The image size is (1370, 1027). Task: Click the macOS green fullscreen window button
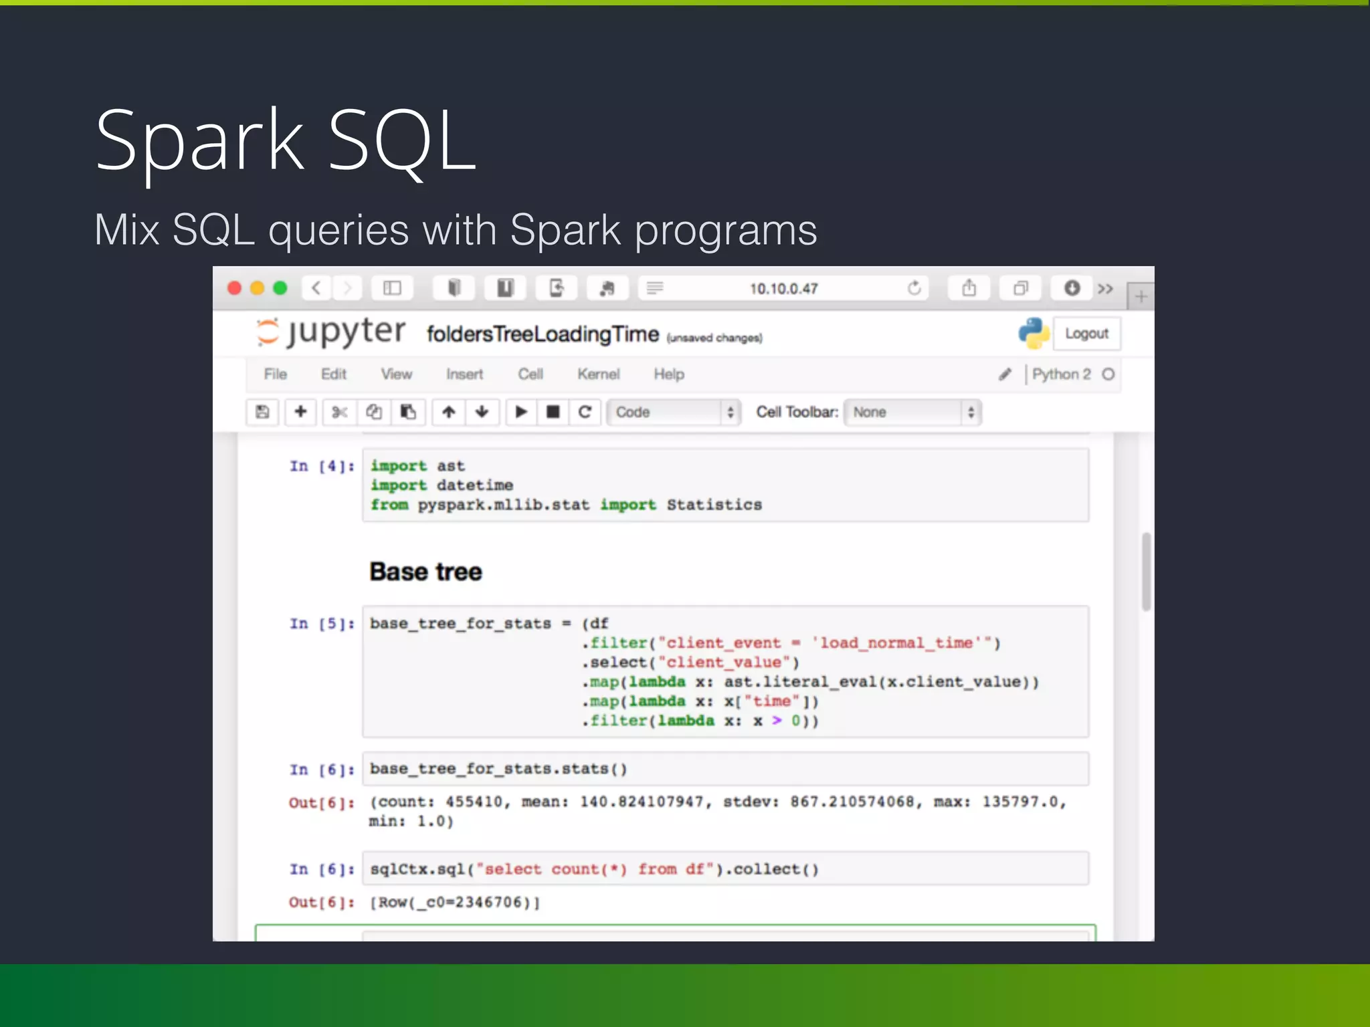(x=280, y=288)
